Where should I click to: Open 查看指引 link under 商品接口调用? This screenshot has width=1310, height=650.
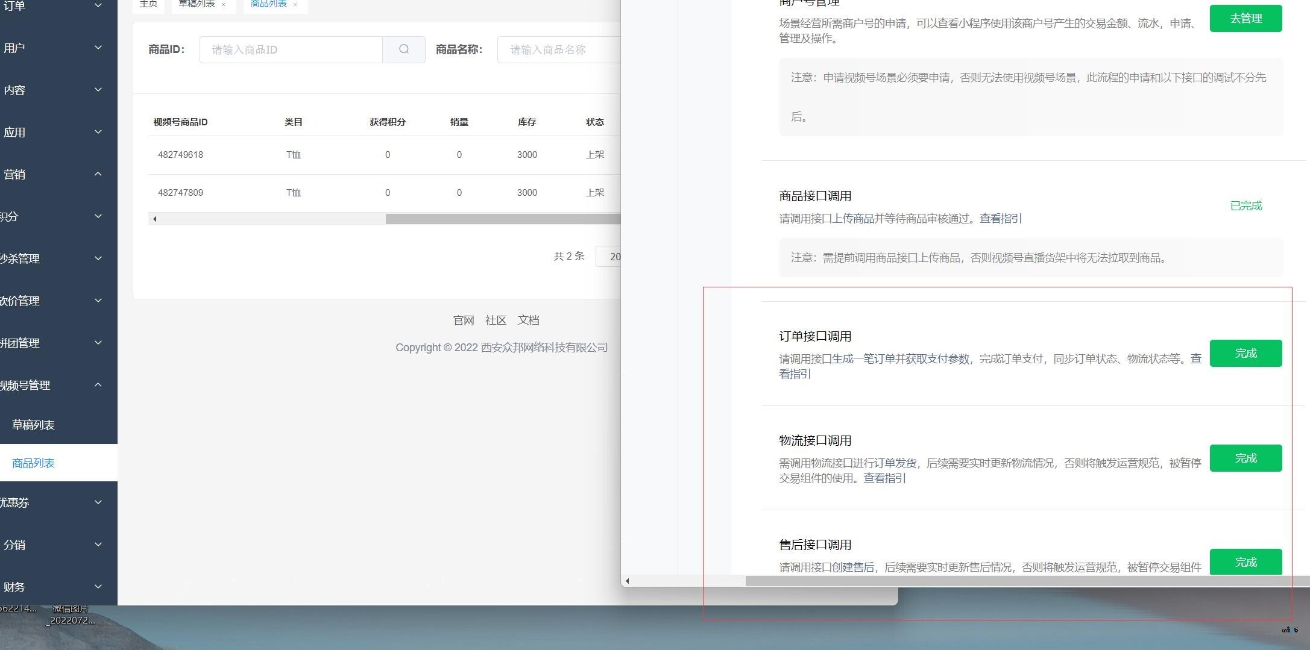pyautogui.click(x=1001, y=219)
